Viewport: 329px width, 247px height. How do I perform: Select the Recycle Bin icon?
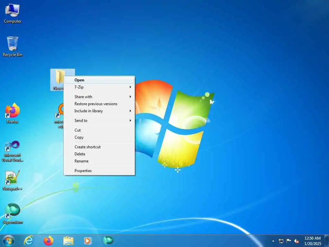[x=13, y=47]
